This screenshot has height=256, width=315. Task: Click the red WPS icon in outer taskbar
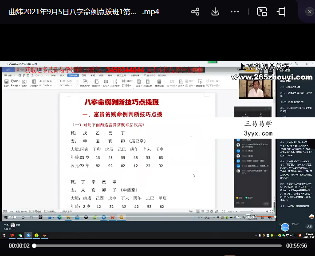click(x=12, y=235)
